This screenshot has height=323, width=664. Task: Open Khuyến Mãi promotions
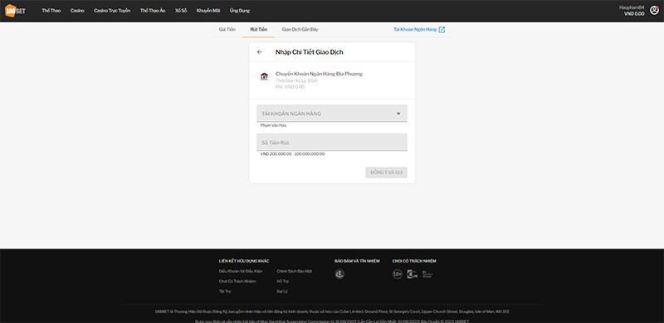pyautogui.click(x=208, y=11)
